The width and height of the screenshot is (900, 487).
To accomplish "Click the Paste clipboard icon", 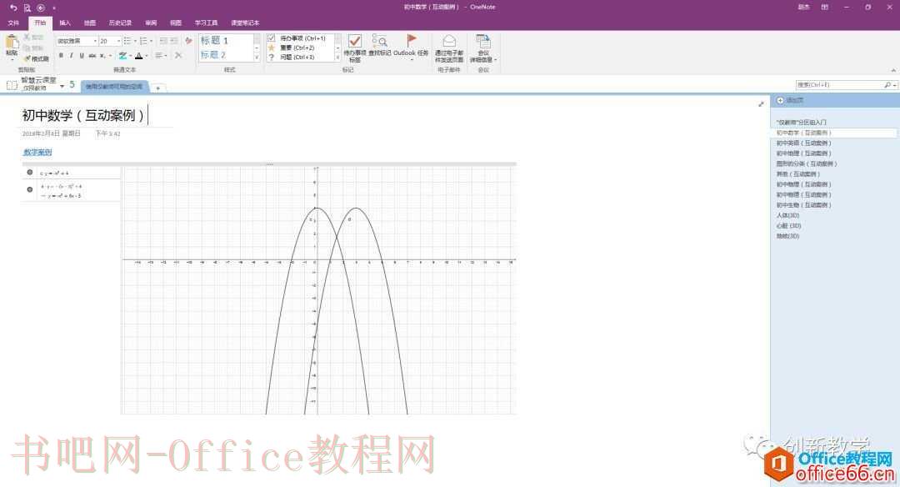I will click(x=12, y=42).
